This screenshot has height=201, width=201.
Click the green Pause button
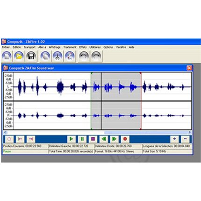click(82, 139)
